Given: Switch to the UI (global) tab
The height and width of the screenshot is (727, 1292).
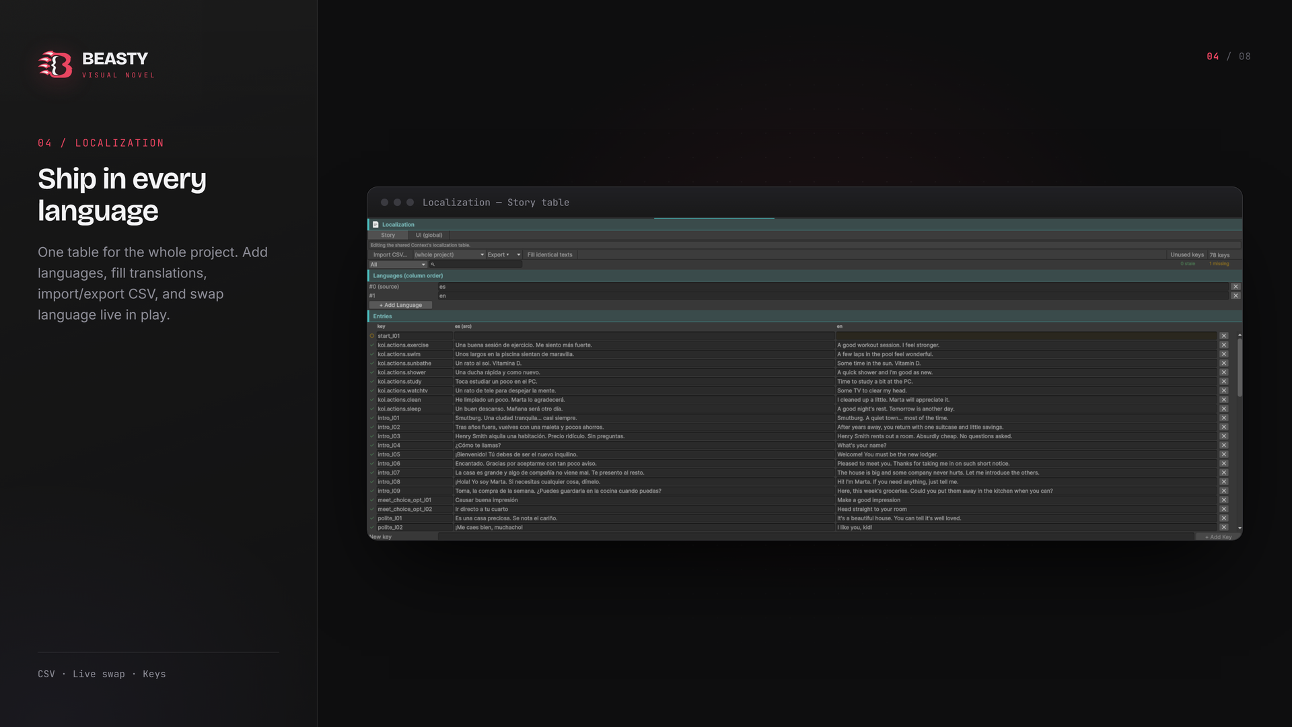Looking at the screenshot, I should 429,236.
